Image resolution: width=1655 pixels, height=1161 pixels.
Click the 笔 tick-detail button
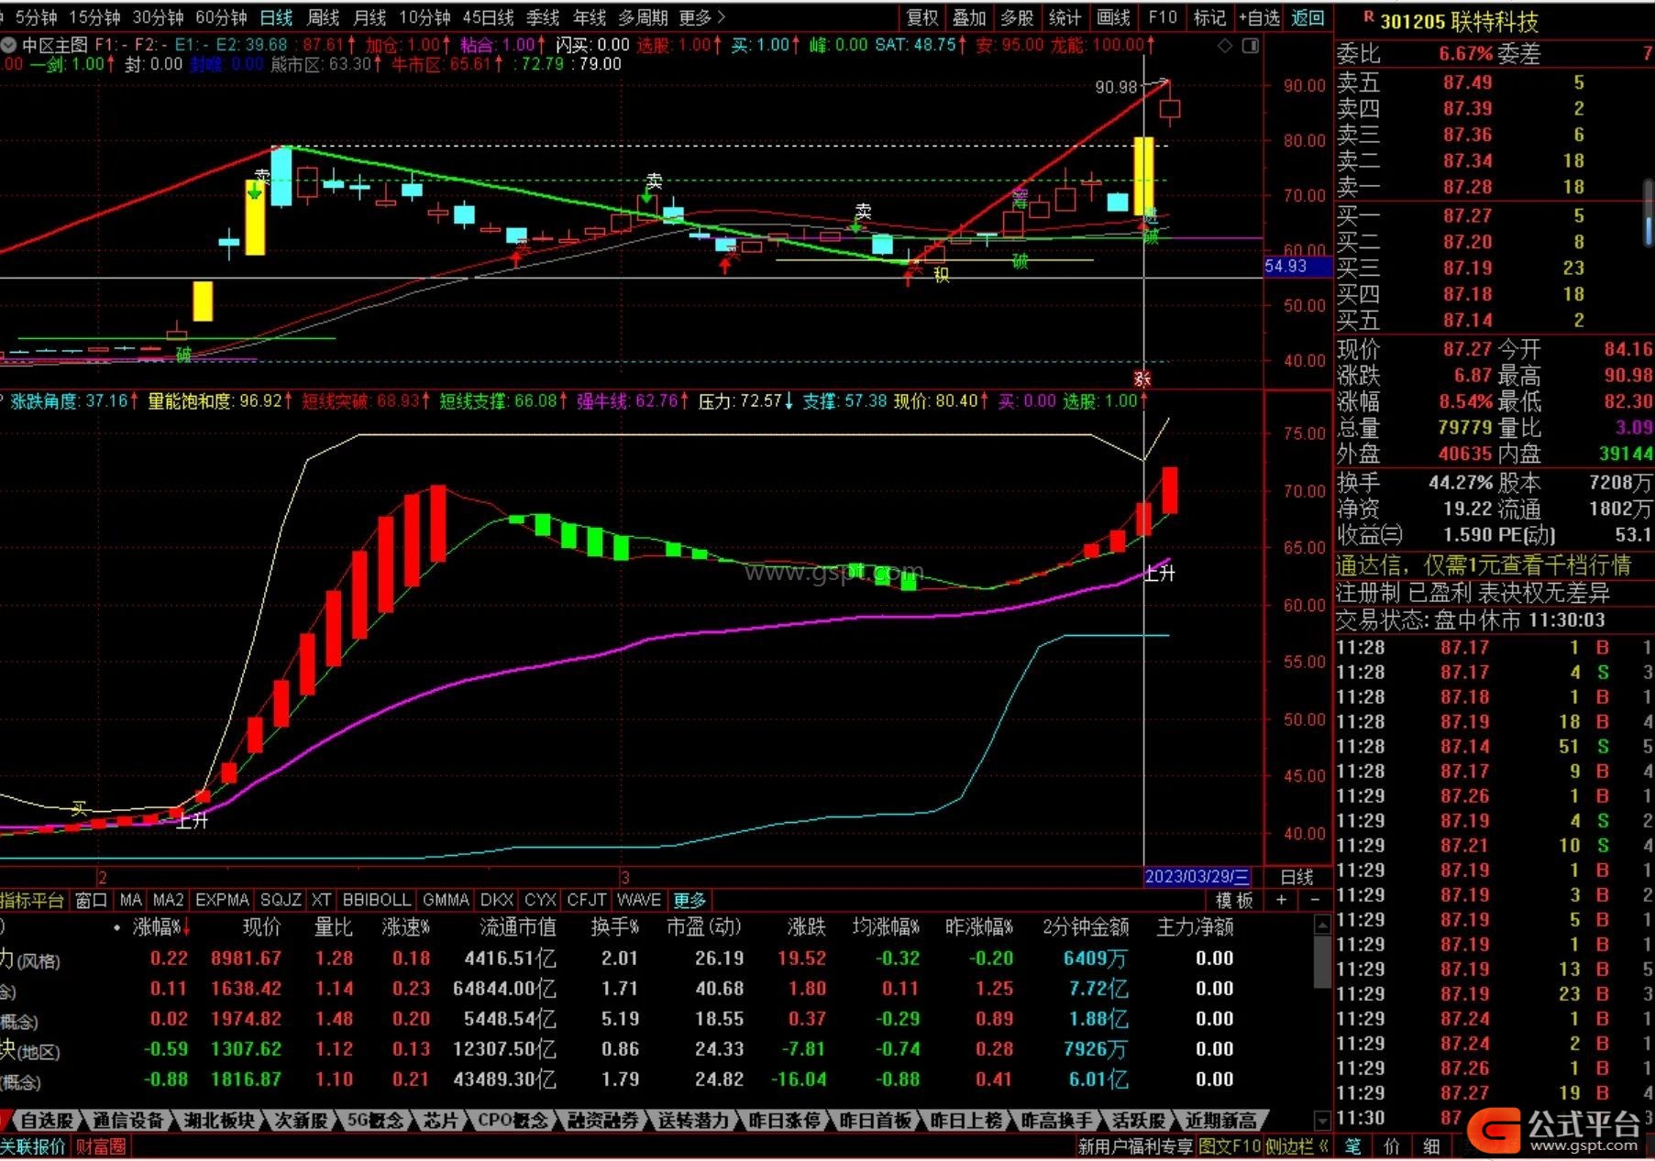(1352, 1145)
